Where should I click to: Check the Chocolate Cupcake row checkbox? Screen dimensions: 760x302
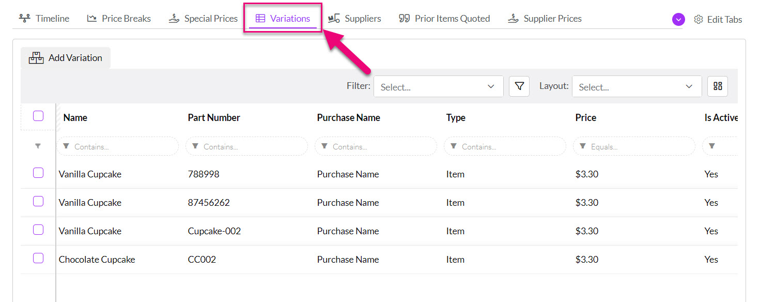click(x=38, y=258)
